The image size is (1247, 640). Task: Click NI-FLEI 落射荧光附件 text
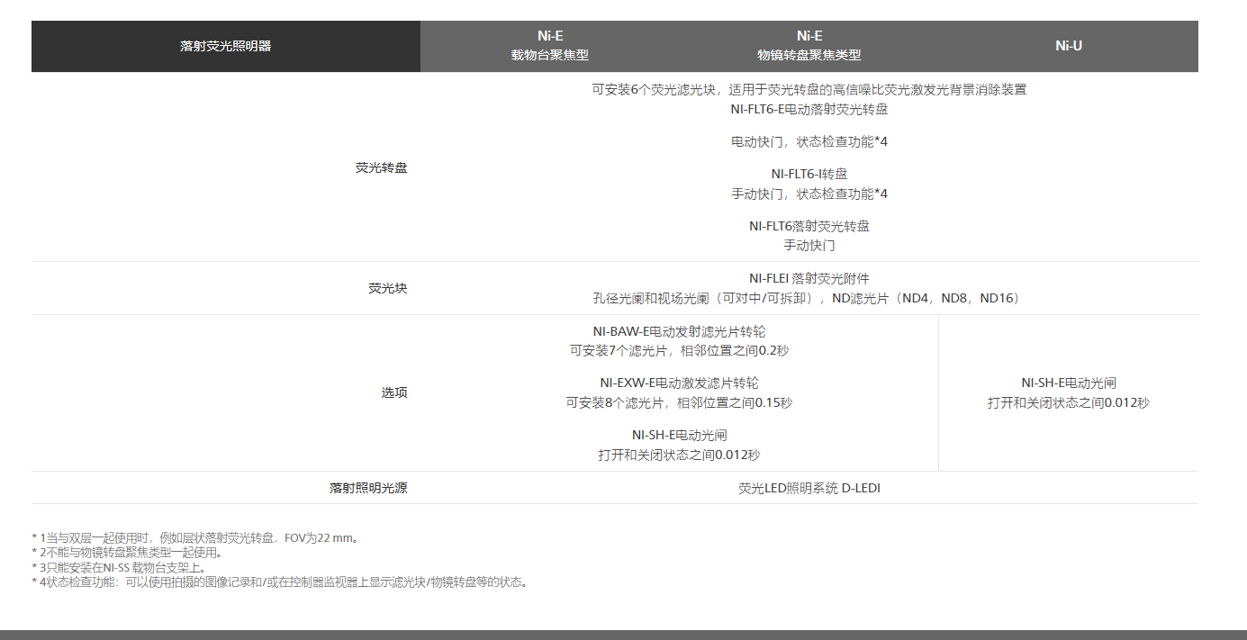pos(809,278)
